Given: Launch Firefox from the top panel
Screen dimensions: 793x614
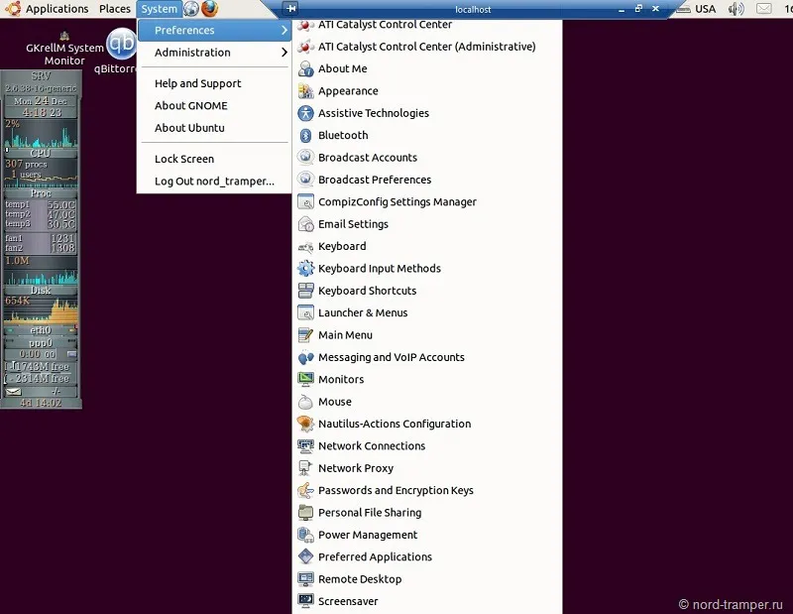Looking at the screenshot, I should pos(209,9).
